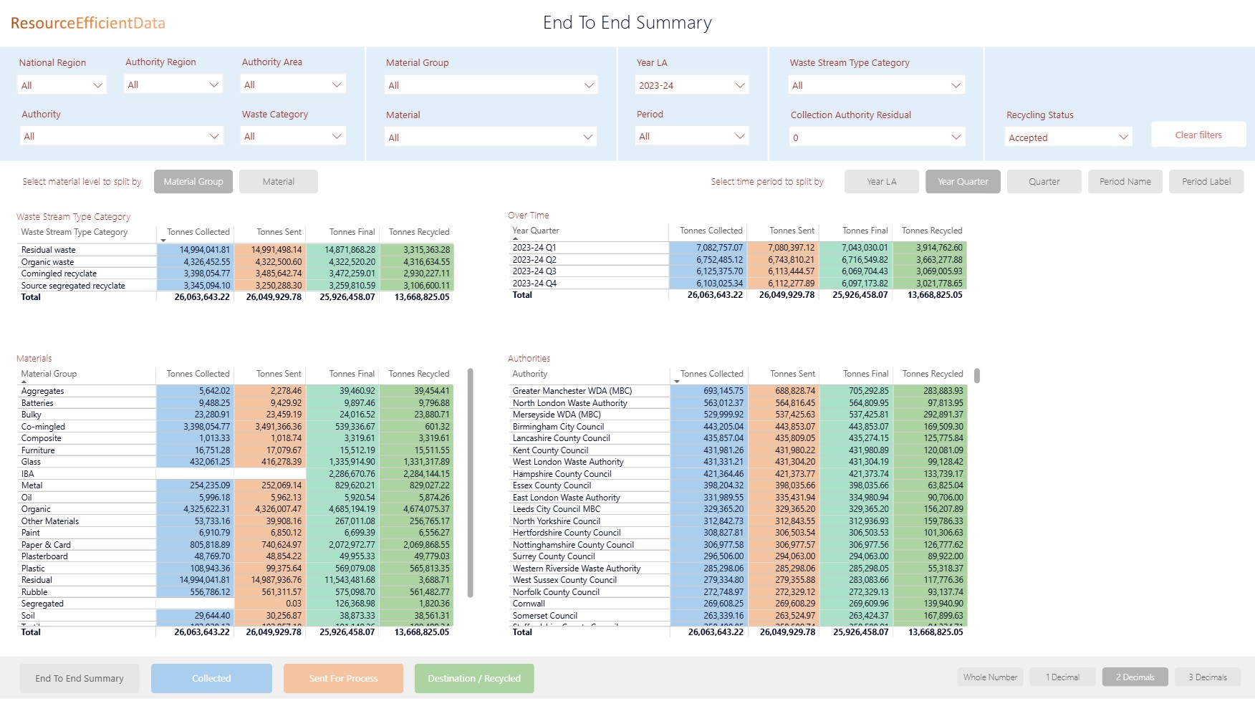This screenshot has width=1255, height=706.
Task: Click sort arrow under Authorities Tonnes Collected header
Action: tap(677, 382)
